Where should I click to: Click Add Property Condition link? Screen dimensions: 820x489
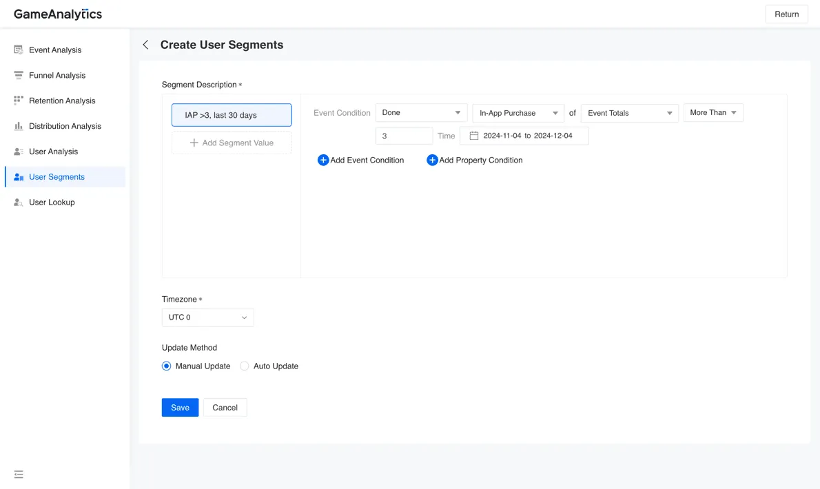[474, 160]
